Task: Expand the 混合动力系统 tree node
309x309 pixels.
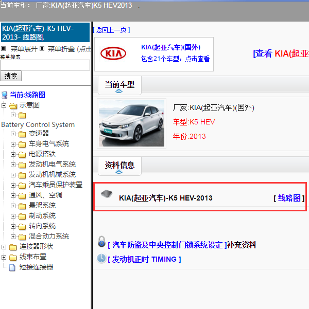Action: pos(13,237)
